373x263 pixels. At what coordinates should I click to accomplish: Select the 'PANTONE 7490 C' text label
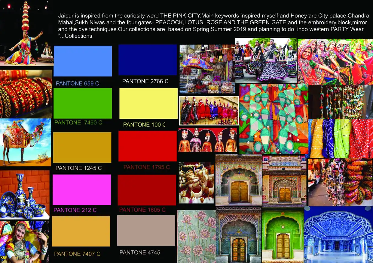tap(78, 123)
